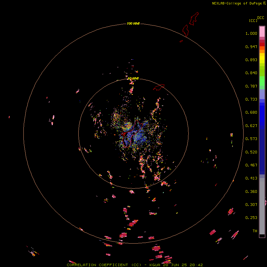Select the 0.413 scale value
Screen dimensions: 267x267
pos(251,178)
